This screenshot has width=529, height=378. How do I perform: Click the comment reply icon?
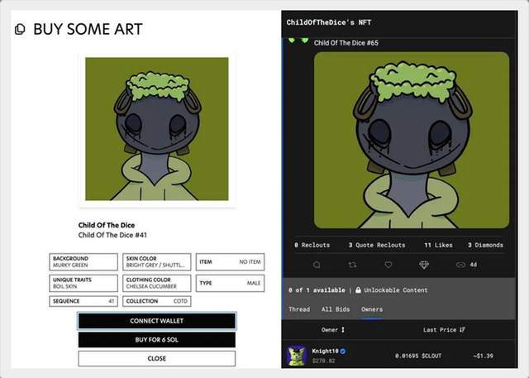(x=317, y=265)
